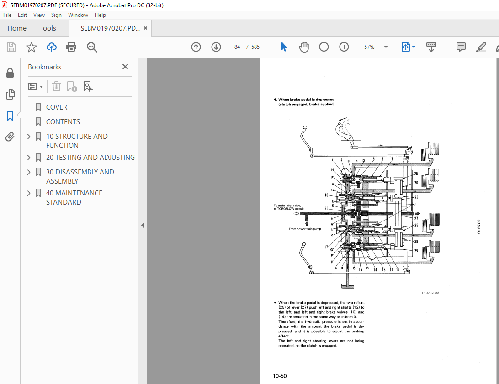
Task: Open the zoom percentage dropdown
Action: (386, 47)
